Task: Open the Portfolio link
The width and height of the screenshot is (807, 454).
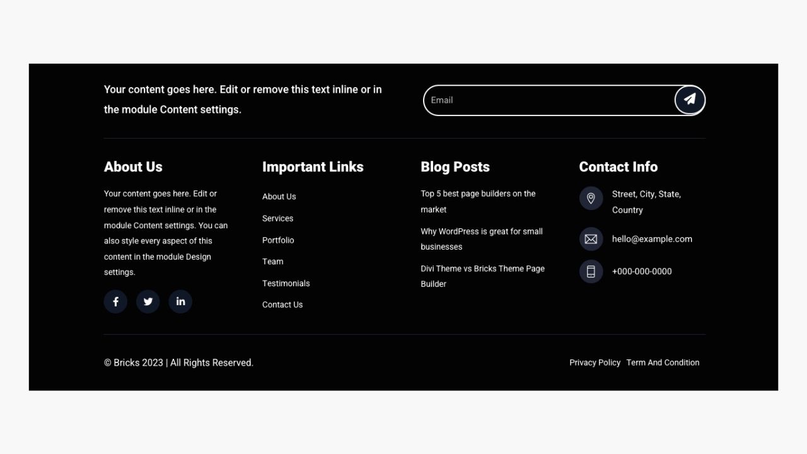Action: pyautogui.click(x=278, y=240)
